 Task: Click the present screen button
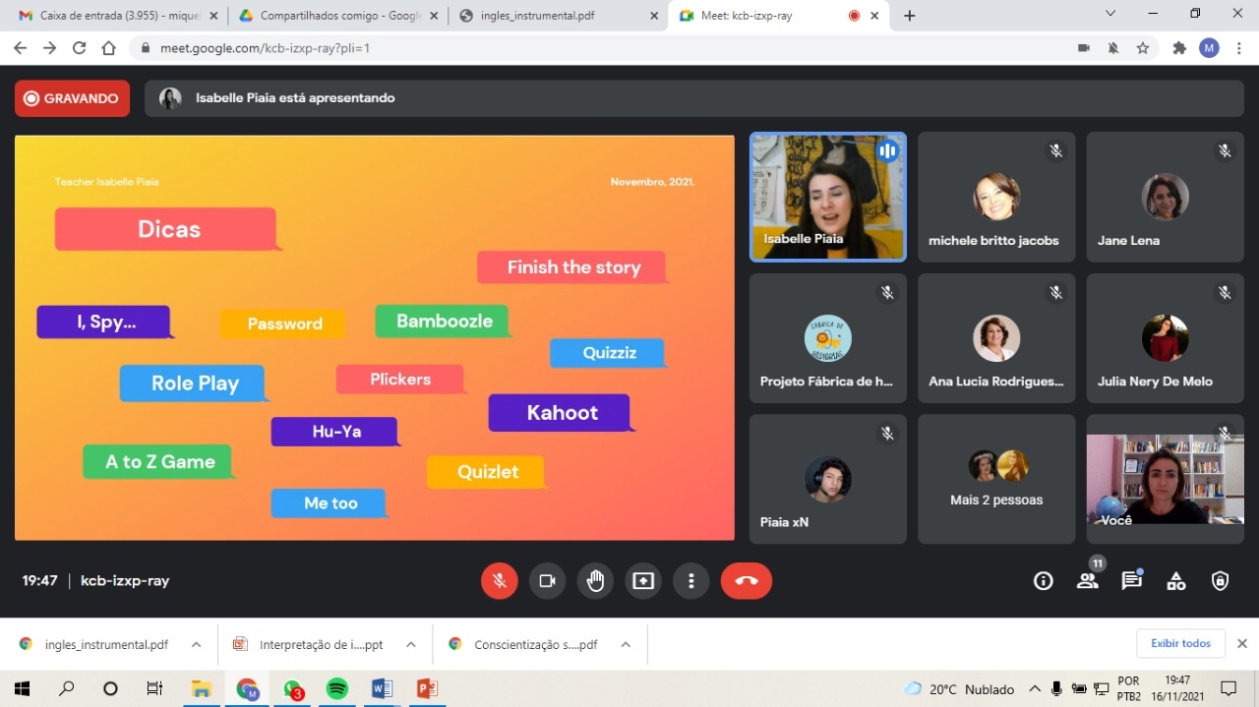[x=643, y=581]
